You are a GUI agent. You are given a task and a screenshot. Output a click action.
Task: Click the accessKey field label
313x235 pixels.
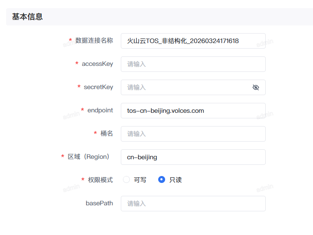coord(97,64)
